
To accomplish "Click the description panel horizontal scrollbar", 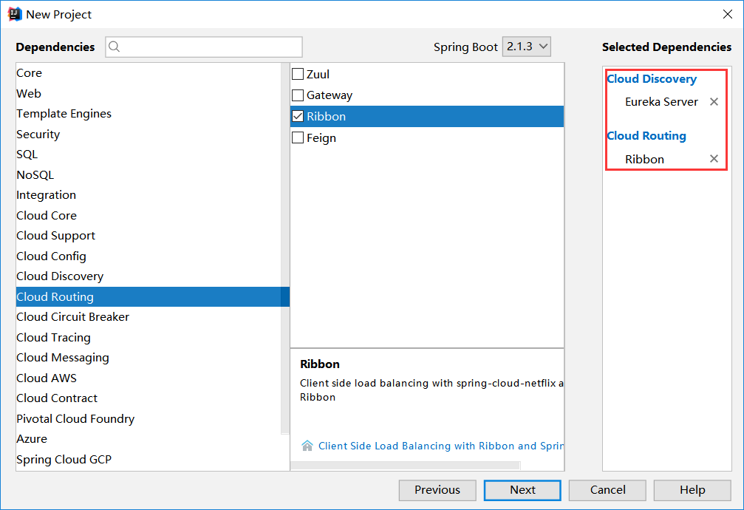I will click(x=406, y=466).
